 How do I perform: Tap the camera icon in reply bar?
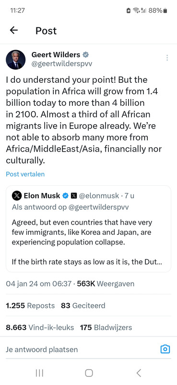pyautogui.click(x=165, y=349)
